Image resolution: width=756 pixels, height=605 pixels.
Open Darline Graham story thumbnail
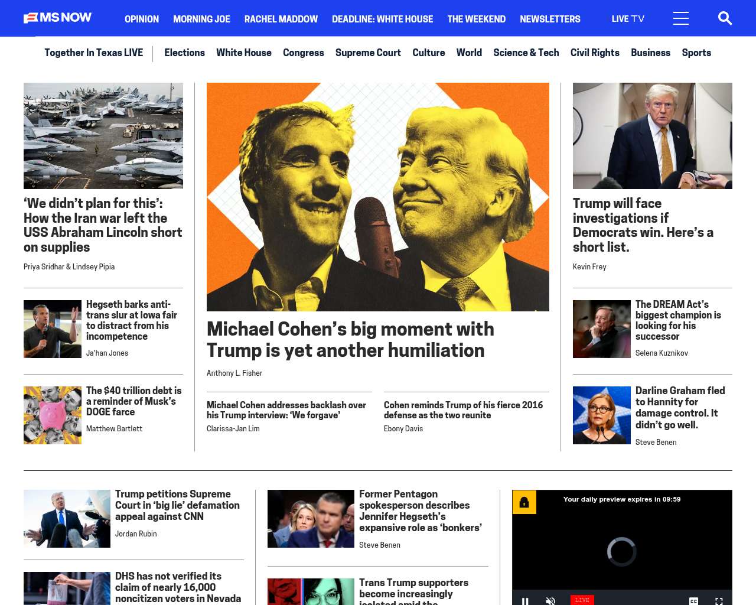pos(602,415)
